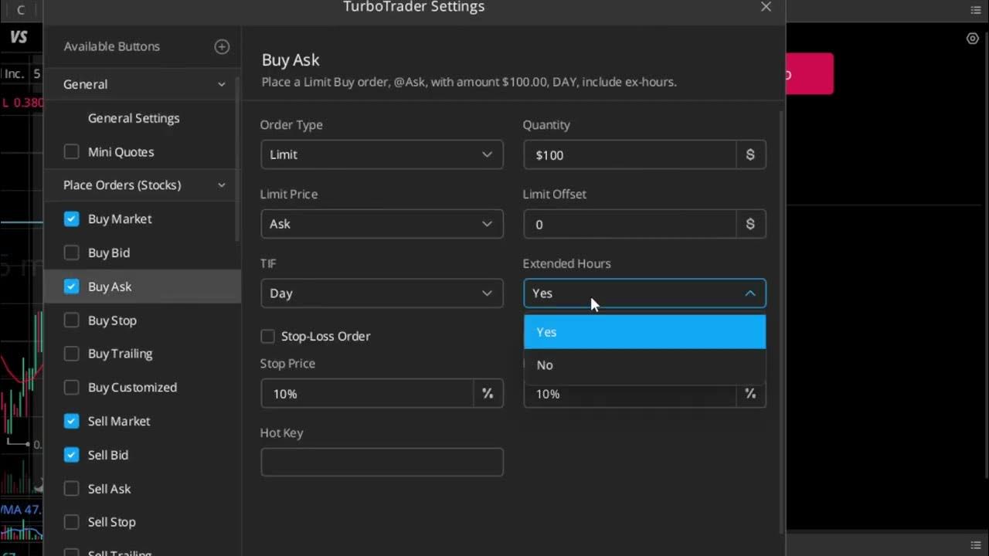Collapse the Place Orders (Stocks) section
The height and width of the screenshot is (556, 989).
click(222, 185)
